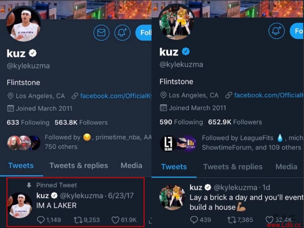Click retweet icon showing 9,253
This screenshot has width=304, height=228.
(x=78, y=220)
